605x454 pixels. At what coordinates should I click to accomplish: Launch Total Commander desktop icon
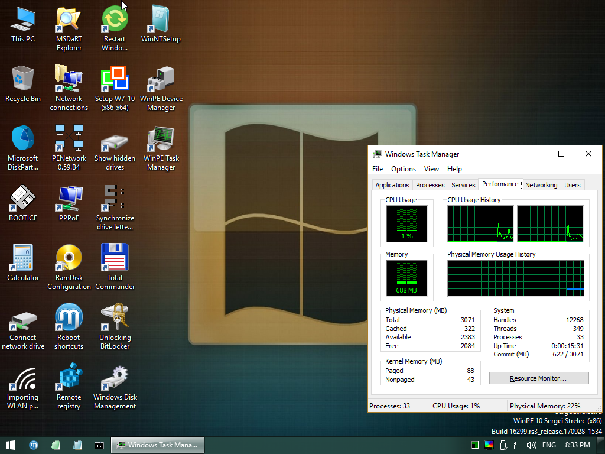(115, 267)
